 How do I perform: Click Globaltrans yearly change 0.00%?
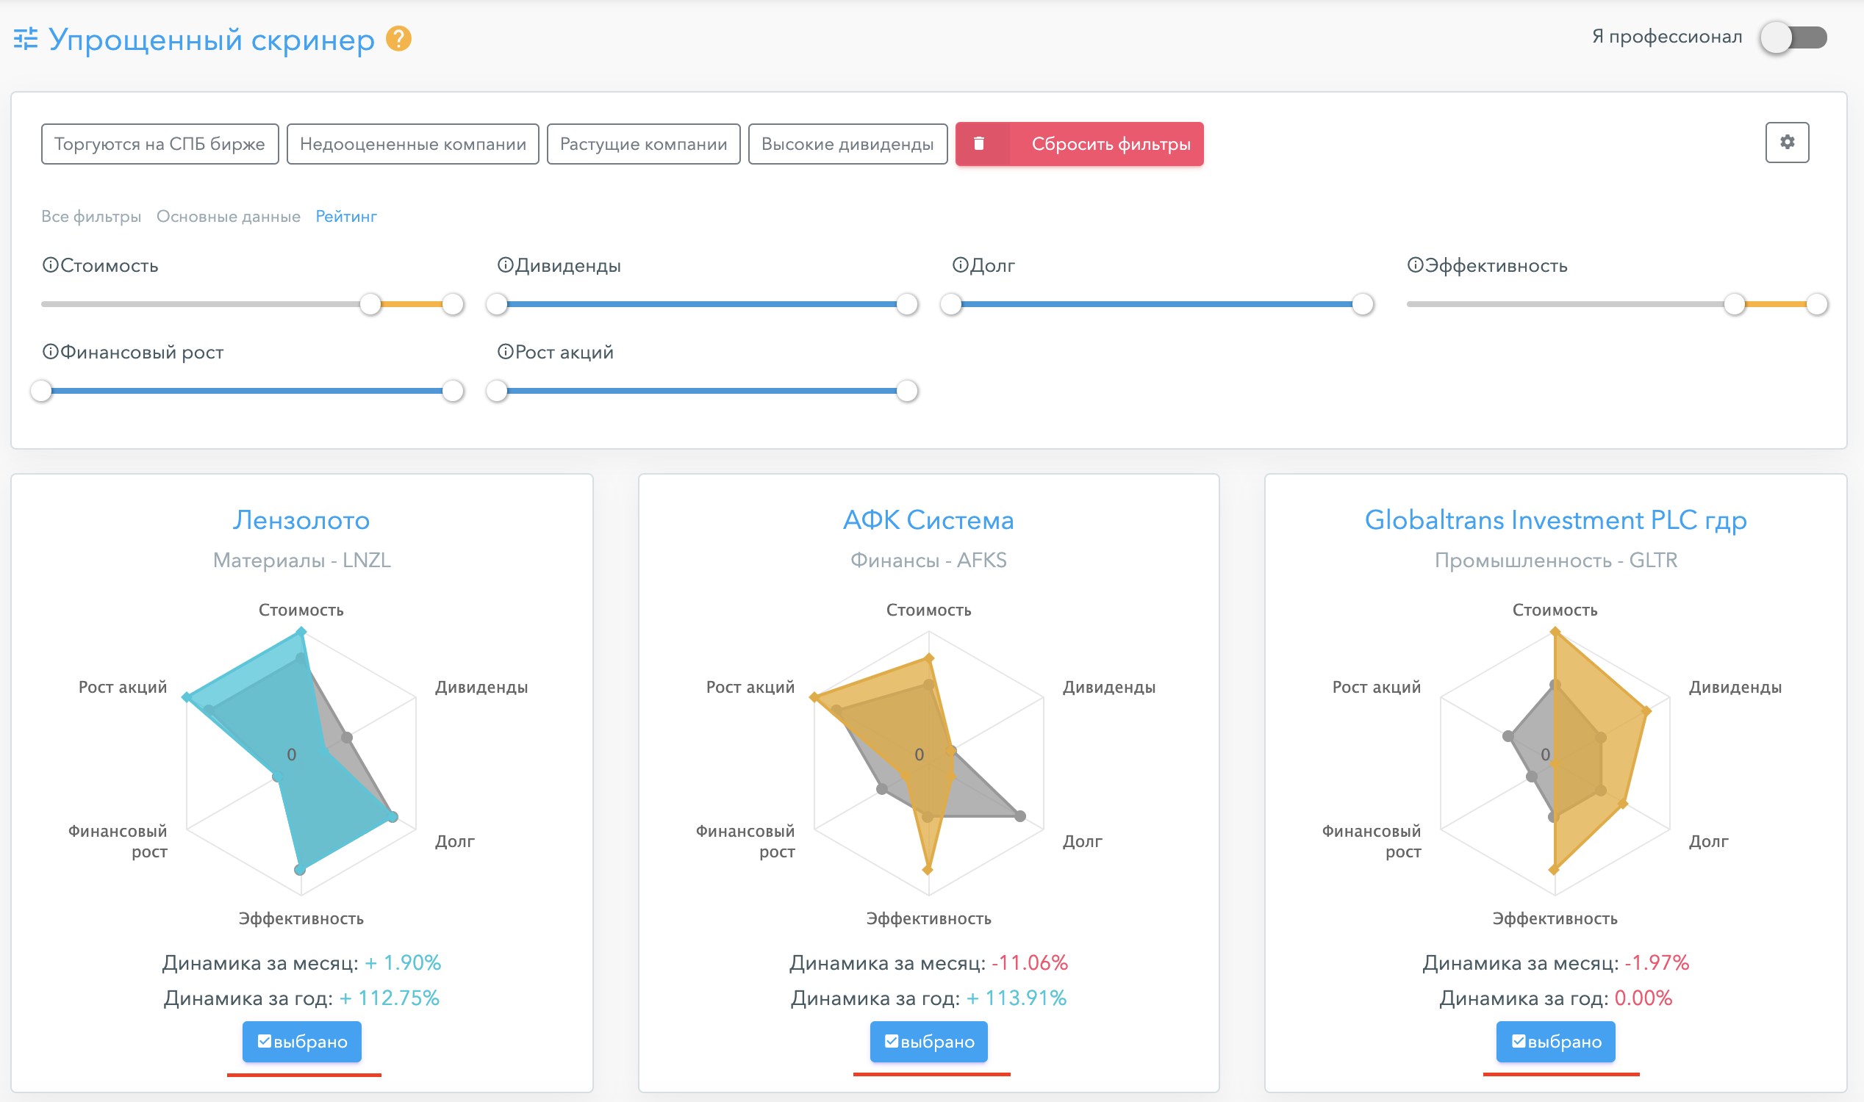(1643, 998)
